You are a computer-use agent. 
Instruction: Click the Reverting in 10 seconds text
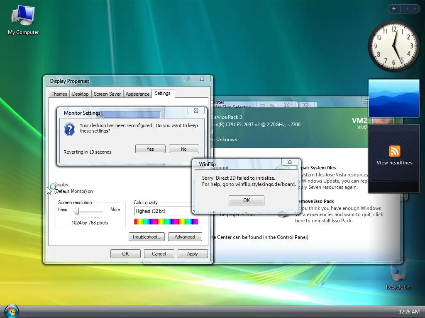(88, 152)
